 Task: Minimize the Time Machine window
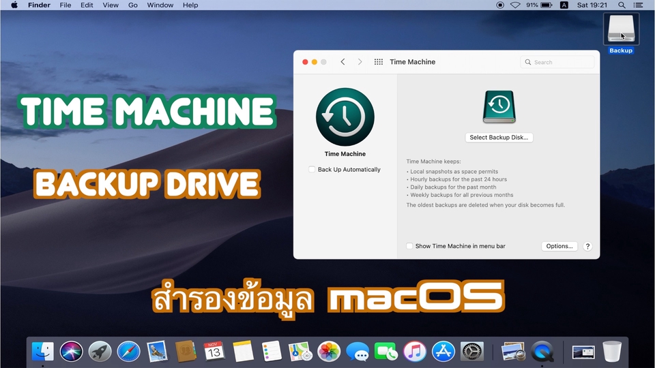coord(314,62)
